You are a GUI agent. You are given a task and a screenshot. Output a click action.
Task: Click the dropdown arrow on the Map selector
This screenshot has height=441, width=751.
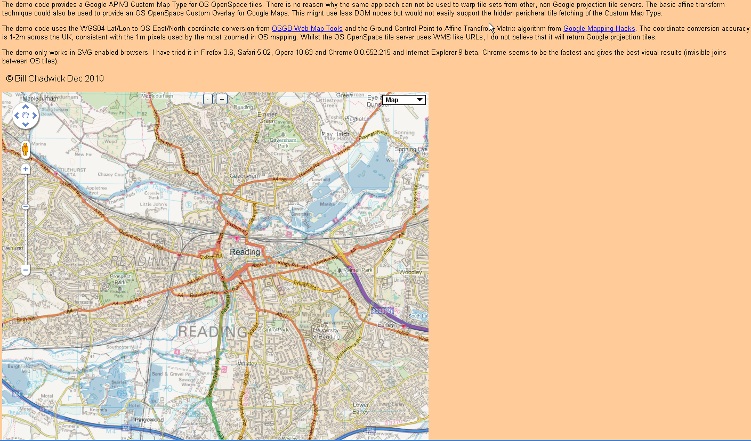419,100
